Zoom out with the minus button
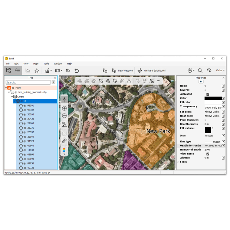This screenshot has width=230, height=230. pos(64,116)
